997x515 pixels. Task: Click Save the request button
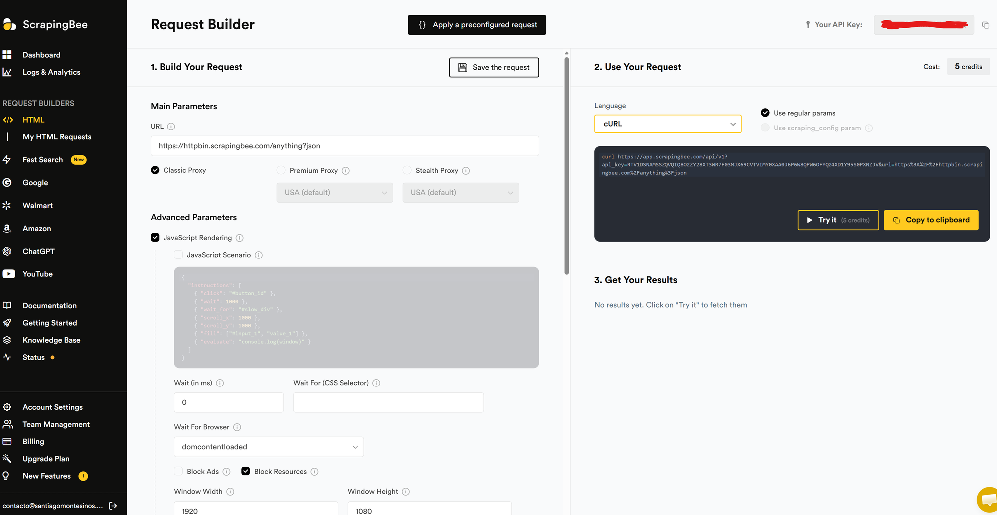tap(494, 67)
